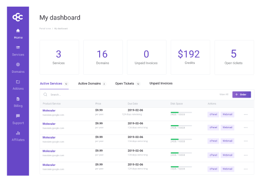Screen dimensions: 270x185
Task: Click the first row's disk space bar
Action: pyautogui.click(x=181, y=112)
